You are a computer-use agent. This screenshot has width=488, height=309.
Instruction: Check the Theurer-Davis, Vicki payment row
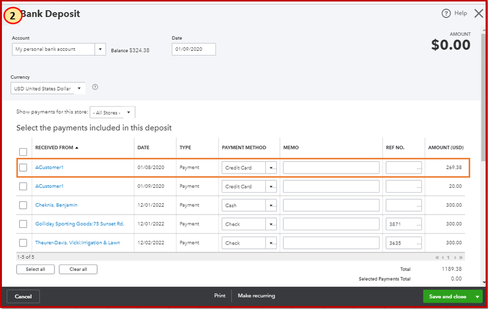[23, 243]
